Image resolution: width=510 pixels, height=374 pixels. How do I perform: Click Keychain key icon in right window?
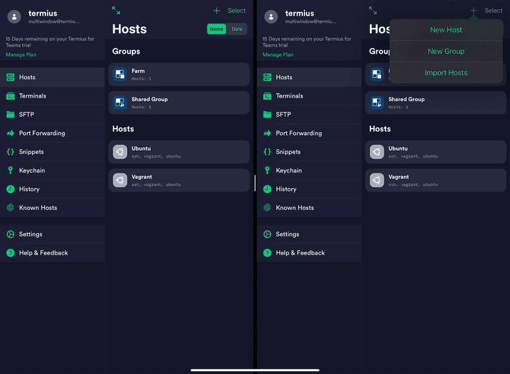[267, 170]
